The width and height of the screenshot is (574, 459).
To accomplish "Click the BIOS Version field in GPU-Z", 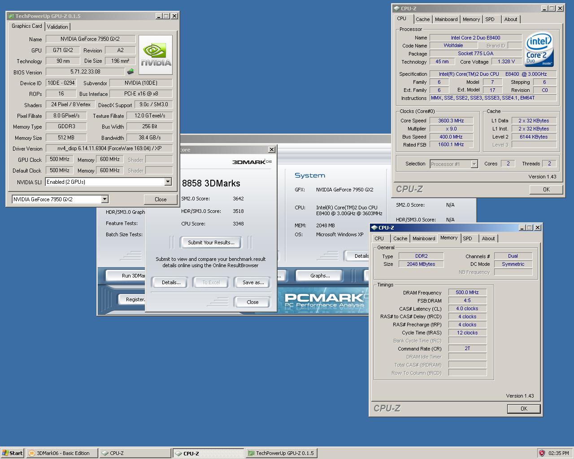I will point(85,72).
